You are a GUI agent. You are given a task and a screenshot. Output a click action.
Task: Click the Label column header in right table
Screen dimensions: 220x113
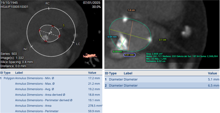tap(128, 73)
